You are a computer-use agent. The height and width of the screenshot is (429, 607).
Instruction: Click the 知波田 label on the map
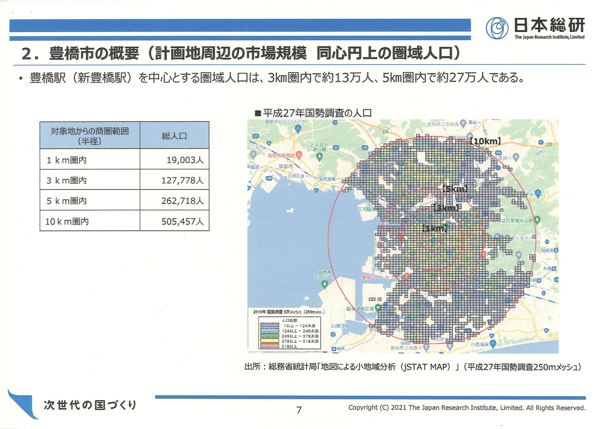[547, 250]
